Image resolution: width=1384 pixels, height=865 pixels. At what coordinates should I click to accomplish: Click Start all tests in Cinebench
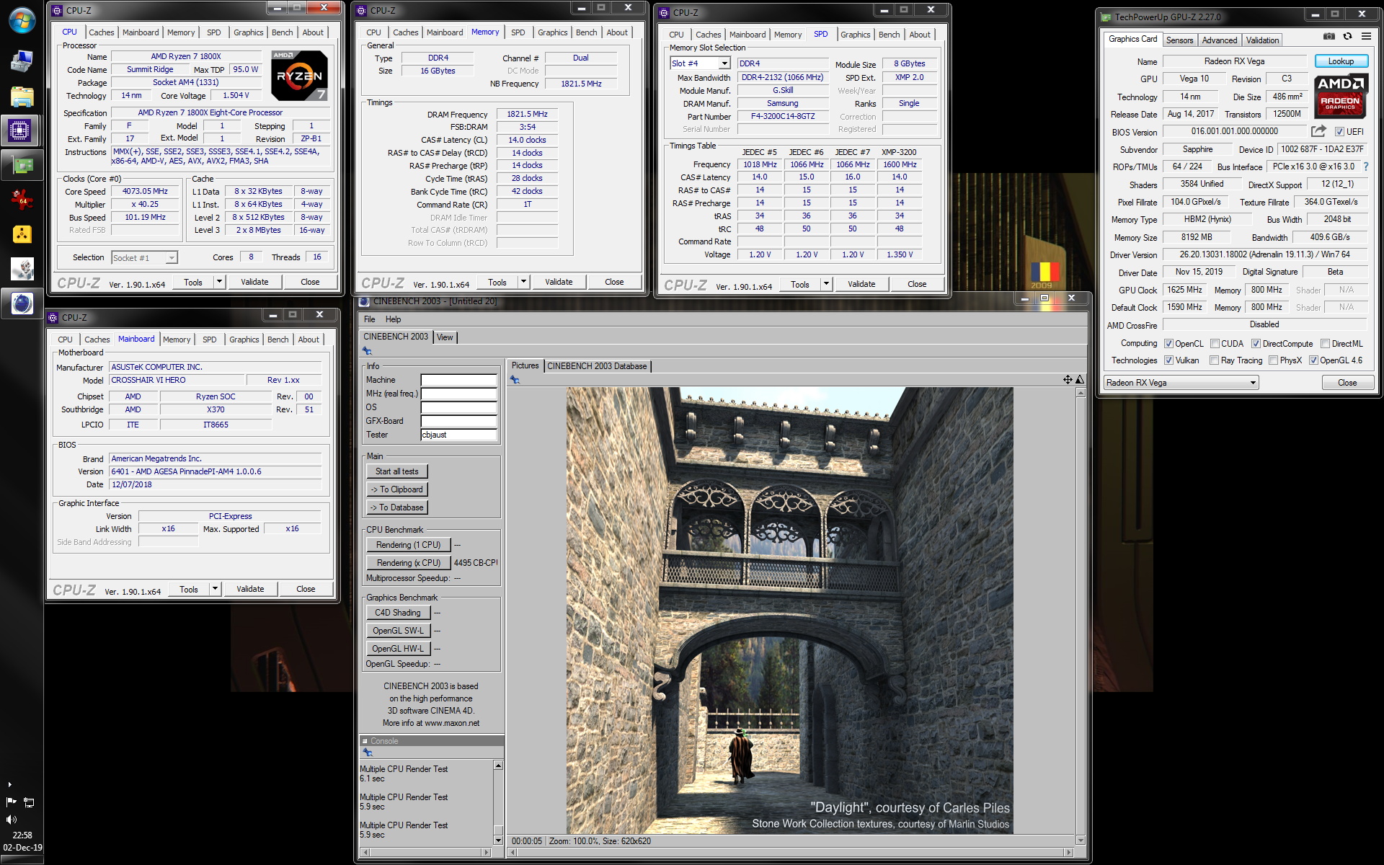click(x=396, y=471)
